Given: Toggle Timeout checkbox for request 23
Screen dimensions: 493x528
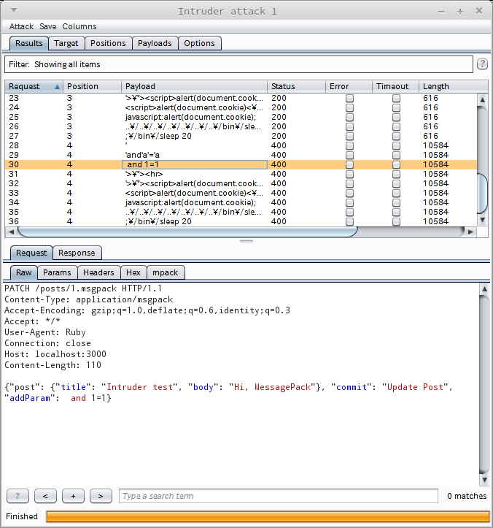Looking at the screenshot, I should coord(396,98).
